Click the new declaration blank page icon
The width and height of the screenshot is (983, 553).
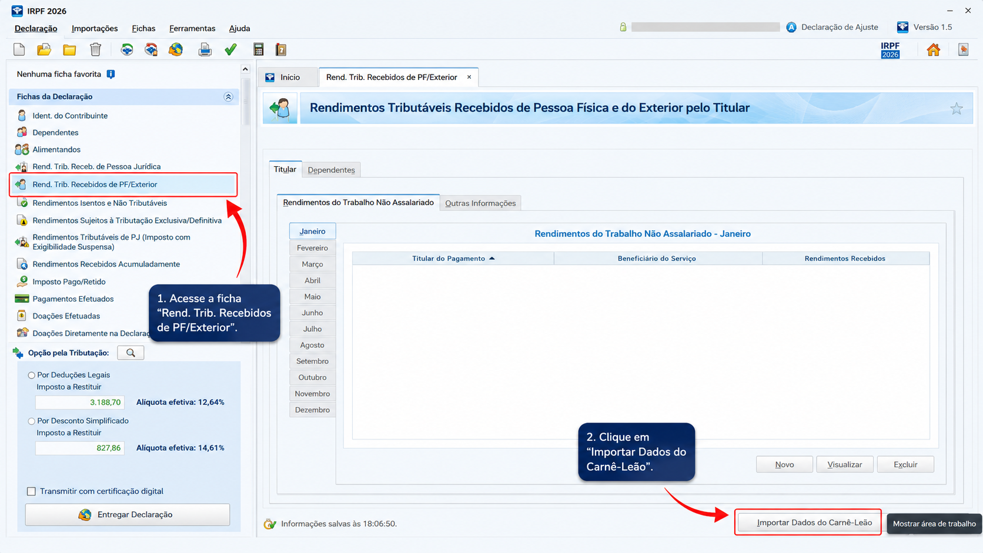click(x=19, y=49)
